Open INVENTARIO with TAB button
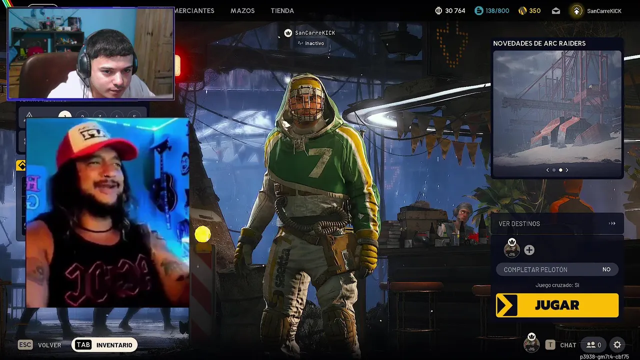640x360 pixels. (104, 344)
